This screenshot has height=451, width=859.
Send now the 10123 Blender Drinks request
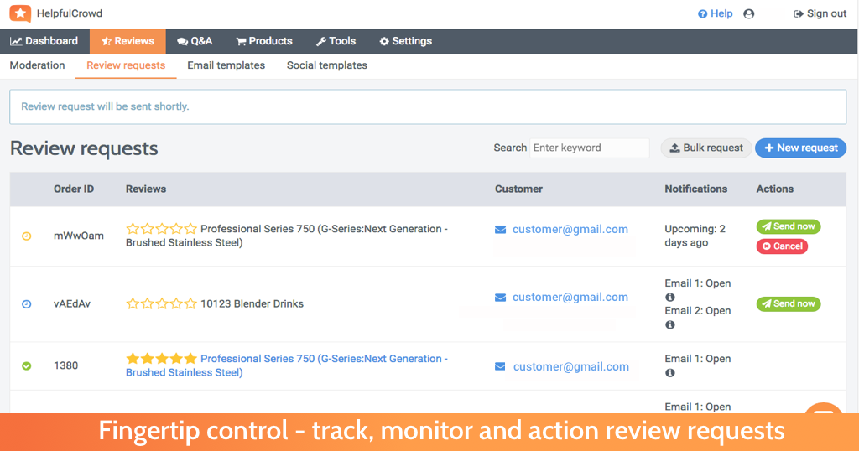pyautogui.click(x=789, y=303)
